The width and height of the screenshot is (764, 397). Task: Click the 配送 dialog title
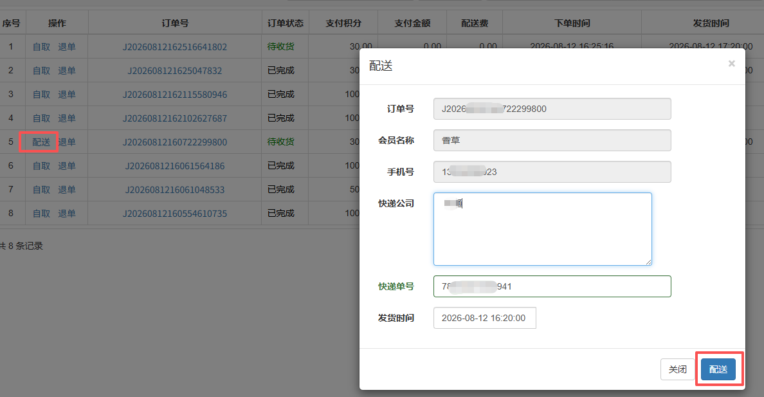coord(381,66)
